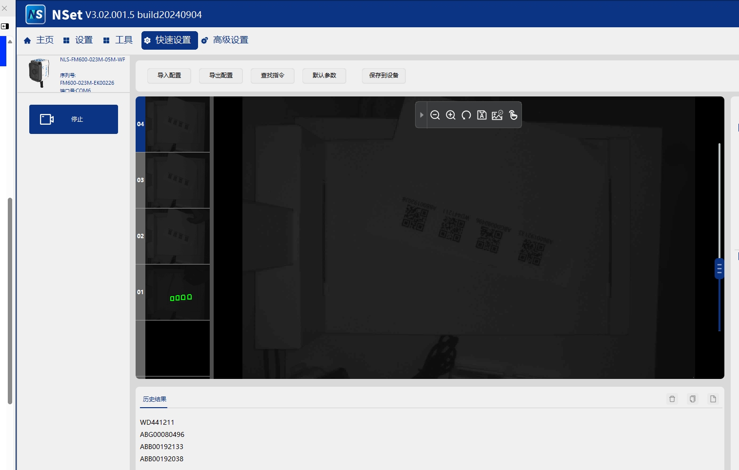Screen dimensions: 739x470
Task: Click the 默认参数 default parameters button
Action: (324, 75)
